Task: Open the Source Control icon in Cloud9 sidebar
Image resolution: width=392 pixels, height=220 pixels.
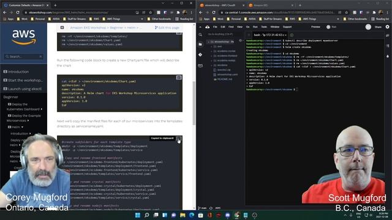Action: (x=200, y=54)
